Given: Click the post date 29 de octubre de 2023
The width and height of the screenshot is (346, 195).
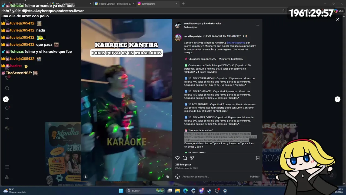Looking at the screenshot, I should [186, 168].
